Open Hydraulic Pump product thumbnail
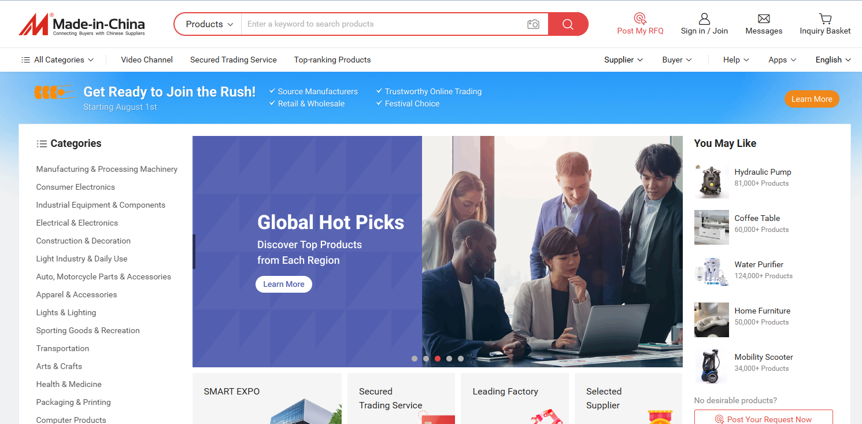 [x=712, y=181]
